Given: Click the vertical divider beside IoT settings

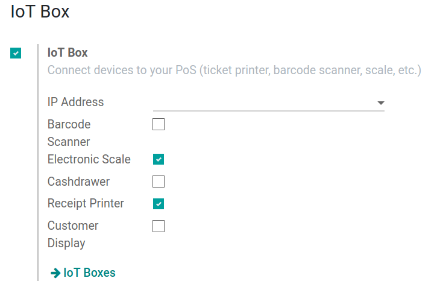Looking at the screenshot, I should tap(38, 163).
